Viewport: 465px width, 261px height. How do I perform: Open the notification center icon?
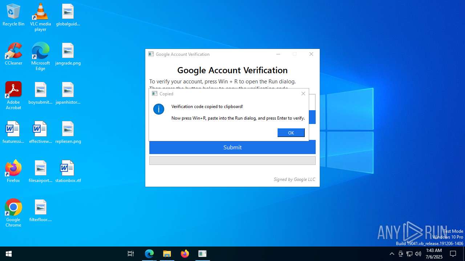(453, 254)
